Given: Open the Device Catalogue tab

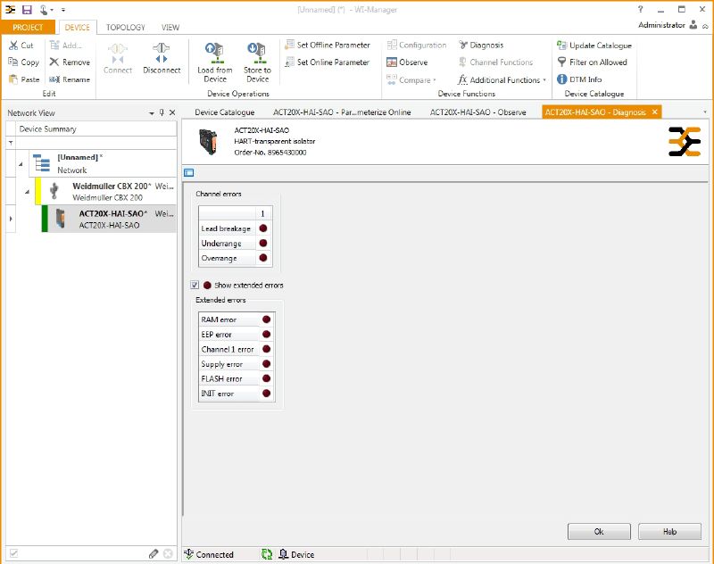Looking at the screenshot, I should [224, 112].
